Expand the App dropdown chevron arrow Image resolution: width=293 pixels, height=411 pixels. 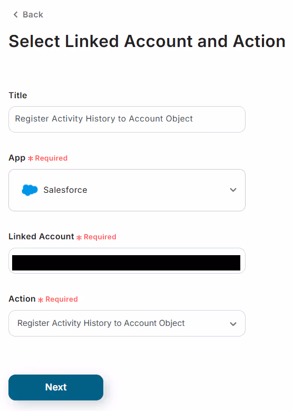point(233,190)
